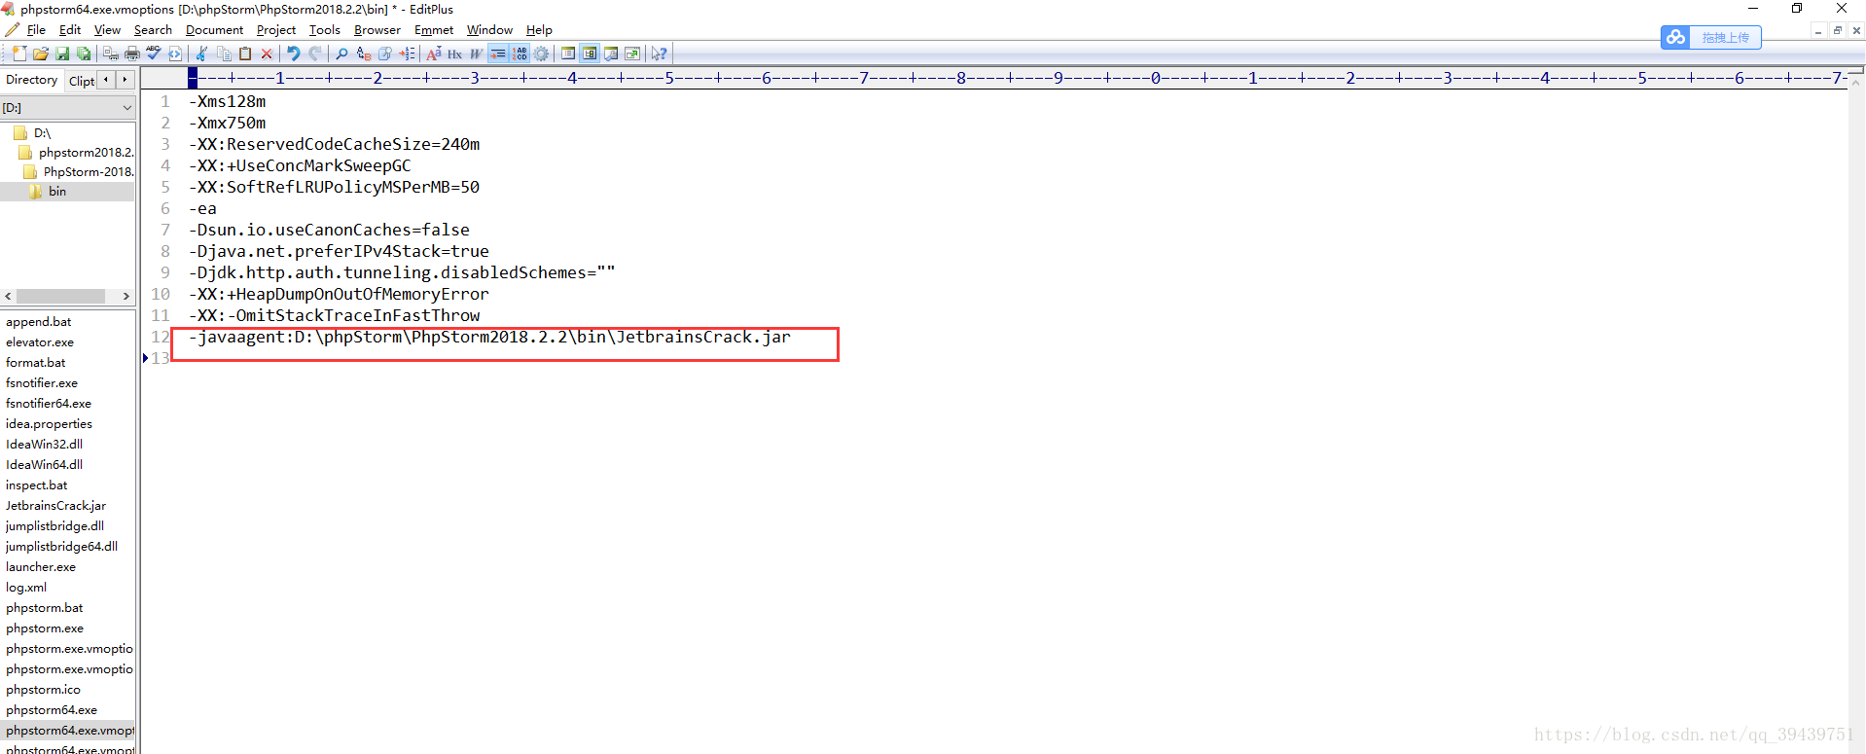
Task: Select idea.properties in file list
Action: [x=49, y=424]
